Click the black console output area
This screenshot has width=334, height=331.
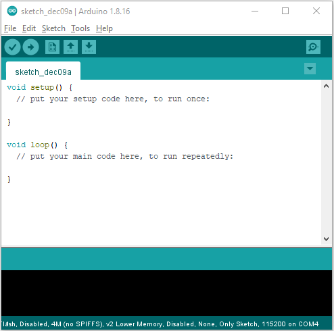[x=166, y=293]
